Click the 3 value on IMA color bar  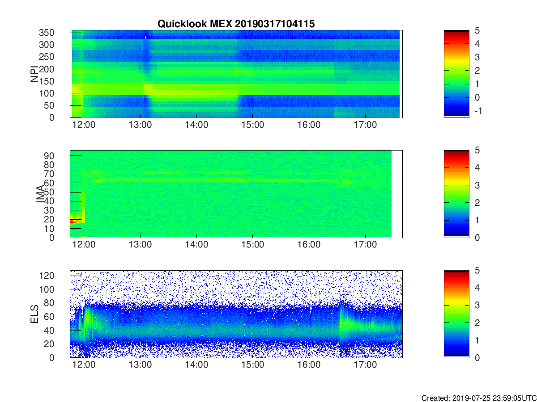[x=477, y=185]
